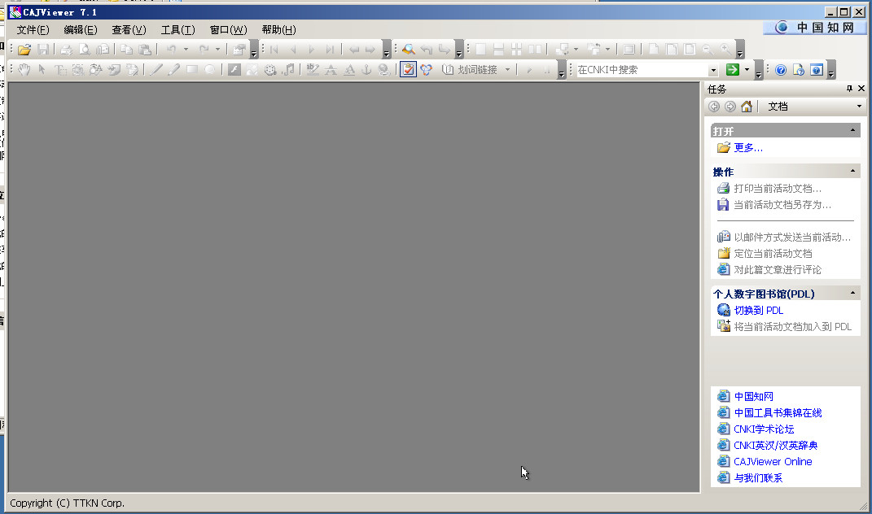The image size is (872, 514).
Task: Go to first page navigation icon
Action: pos(274,50)
